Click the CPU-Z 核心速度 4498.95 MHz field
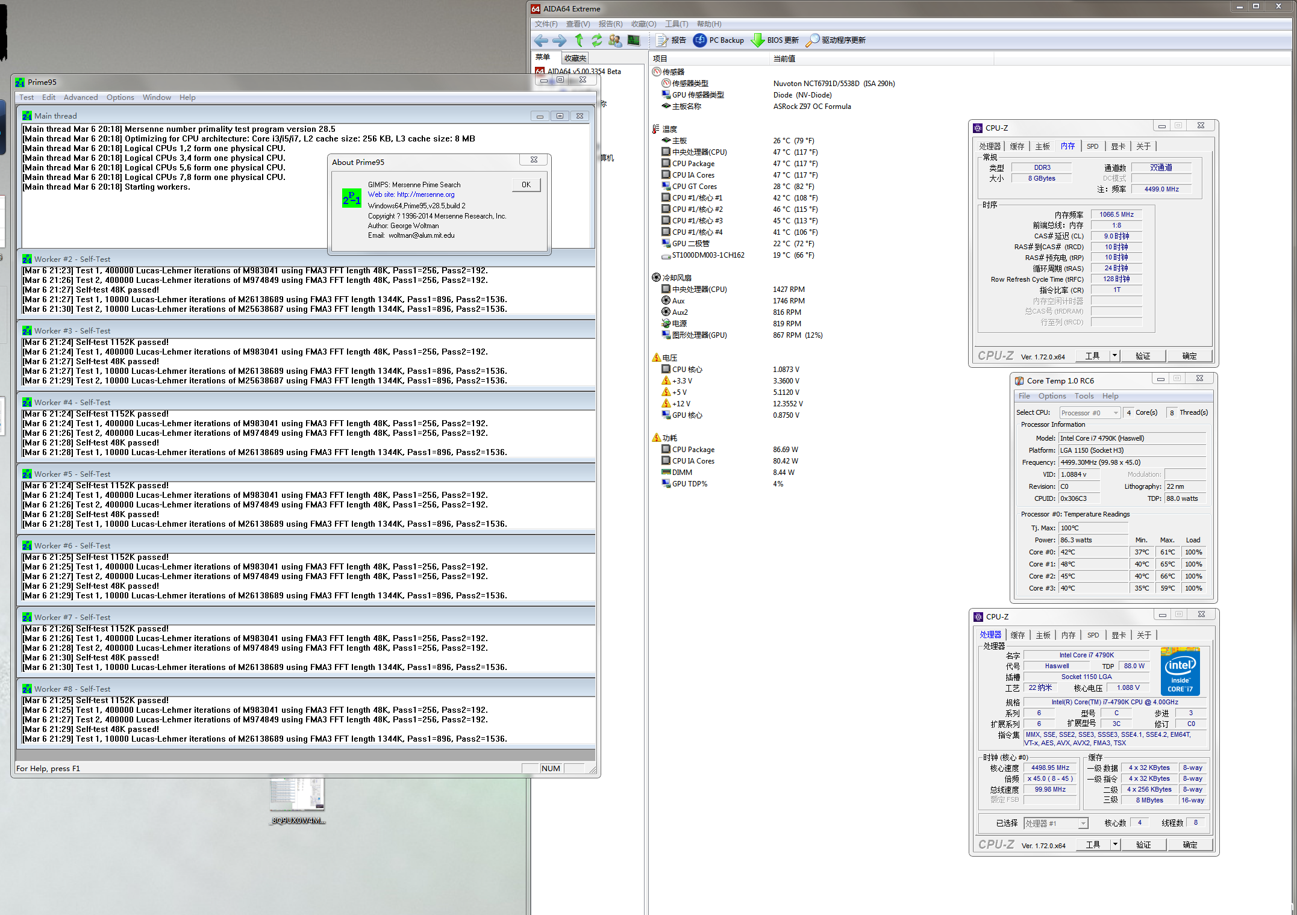 click(x=1050, y=768)
